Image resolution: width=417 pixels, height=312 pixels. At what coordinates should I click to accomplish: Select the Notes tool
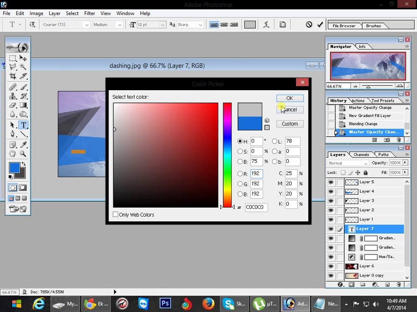(x=12, y=145)
